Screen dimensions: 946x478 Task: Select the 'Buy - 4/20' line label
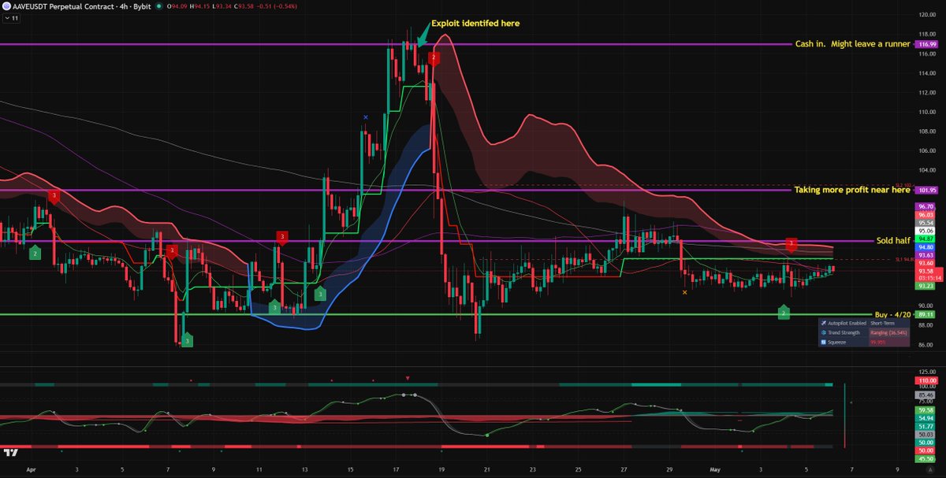893,314
